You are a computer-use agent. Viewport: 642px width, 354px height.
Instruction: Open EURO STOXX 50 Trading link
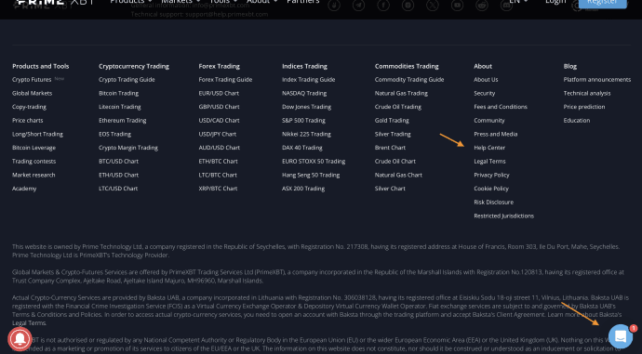click(x=314, y=162)
